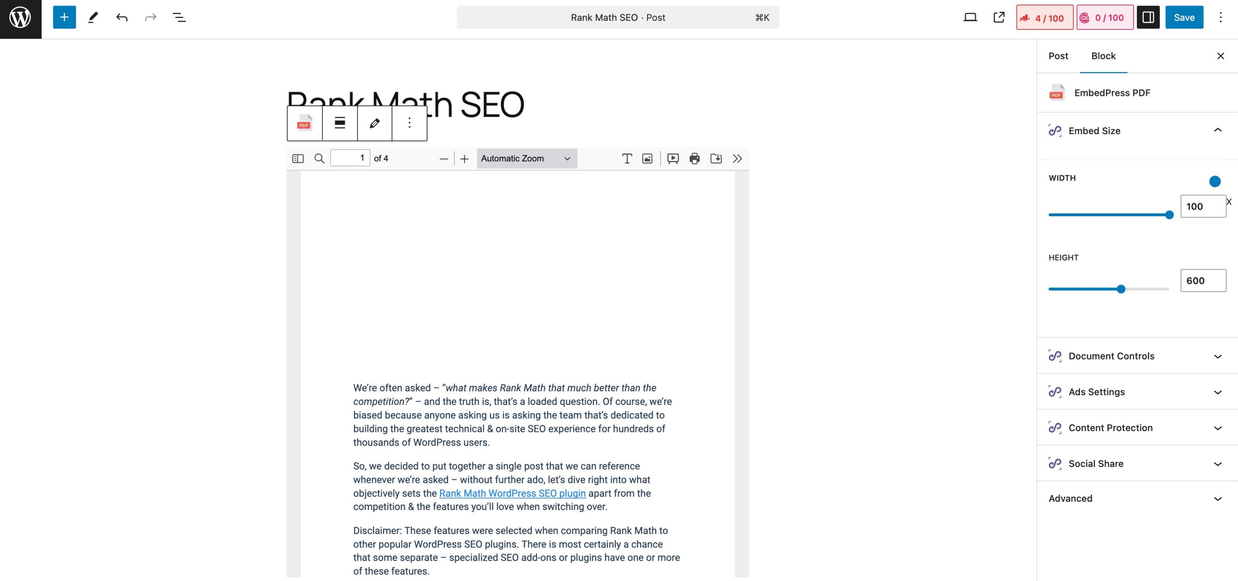The width and height of the screenshot is (1238, 581).
Task: Click the Save button
Action: pyautogui.click(x=1183, y=16)
